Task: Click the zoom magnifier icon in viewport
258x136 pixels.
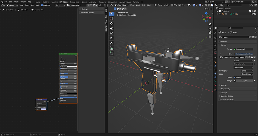Action: 210,25
